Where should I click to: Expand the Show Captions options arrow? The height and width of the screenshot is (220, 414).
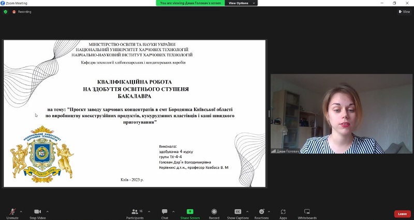click(247, 212)
